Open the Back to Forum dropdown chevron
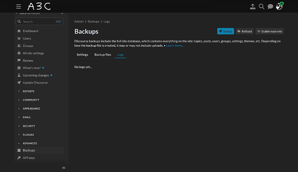 click(62, 13)
